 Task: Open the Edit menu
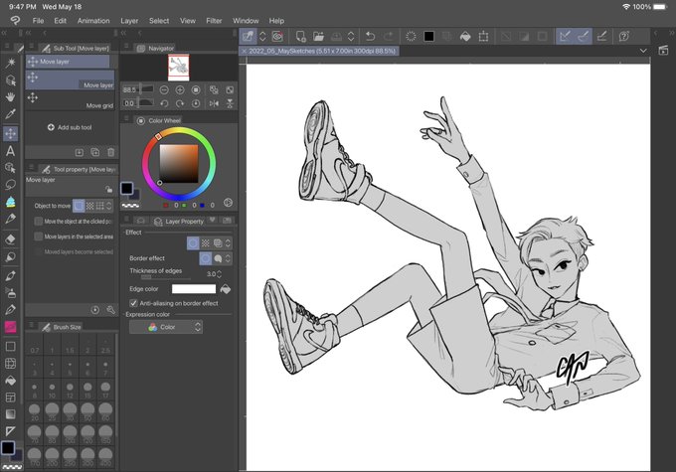[60, 21]
